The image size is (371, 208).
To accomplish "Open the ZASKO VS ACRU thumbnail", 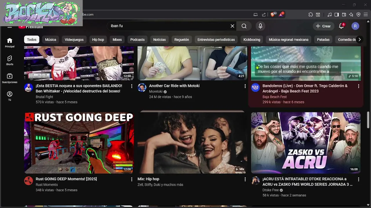I will pos(306,143).
